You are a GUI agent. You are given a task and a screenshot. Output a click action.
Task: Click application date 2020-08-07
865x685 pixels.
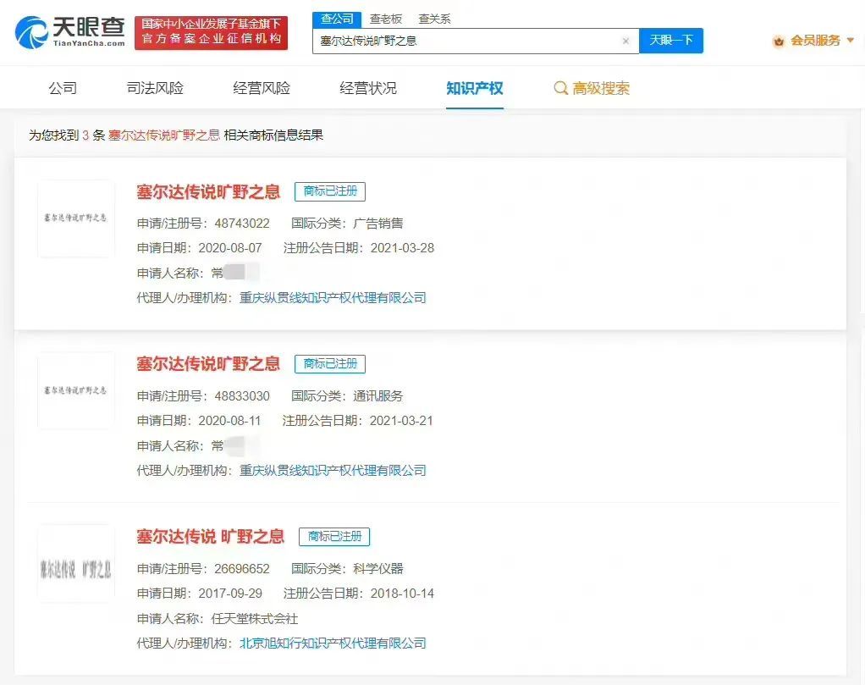(230, 248)
